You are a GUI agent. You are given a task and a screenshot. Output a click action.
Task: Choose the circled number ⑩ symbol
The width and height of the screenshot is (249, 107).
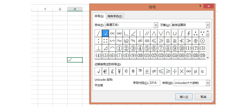[181, 48]
